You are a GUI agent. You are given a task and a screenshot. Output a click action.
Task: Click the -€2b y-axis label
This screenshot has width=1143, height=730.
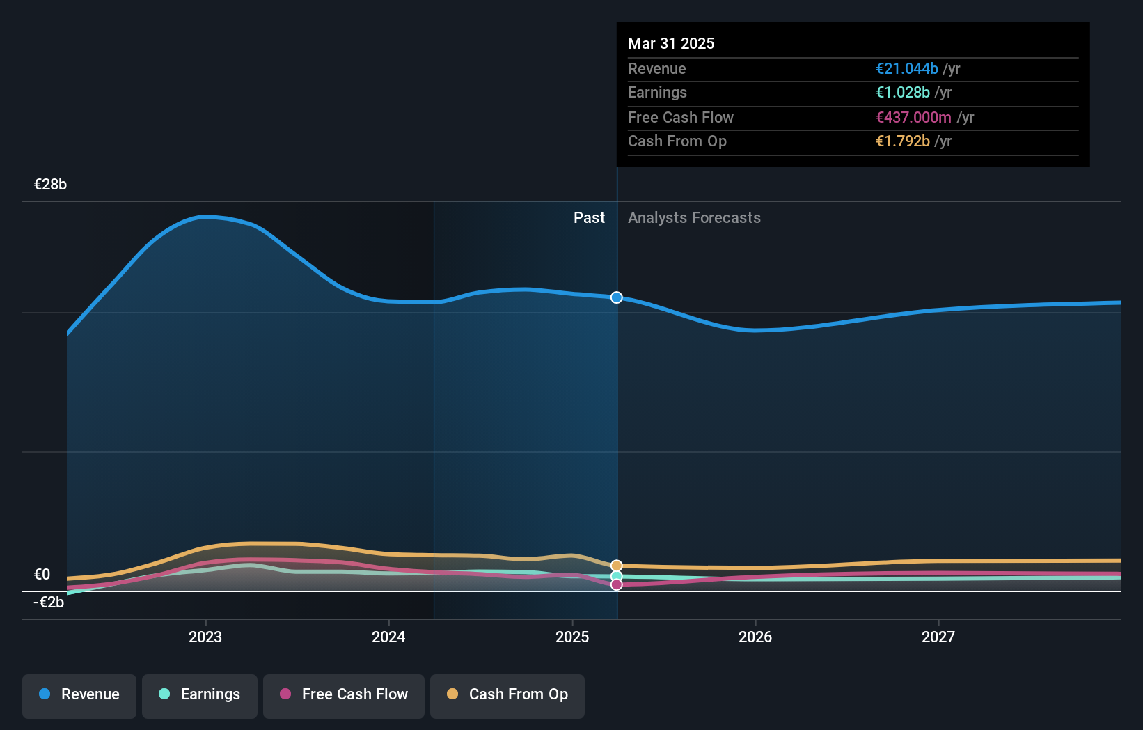click(49, 603)
